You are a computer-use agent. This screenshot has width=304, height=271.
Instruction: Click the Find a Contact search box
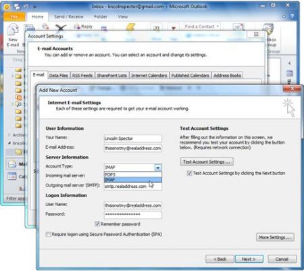click(202, 26)
